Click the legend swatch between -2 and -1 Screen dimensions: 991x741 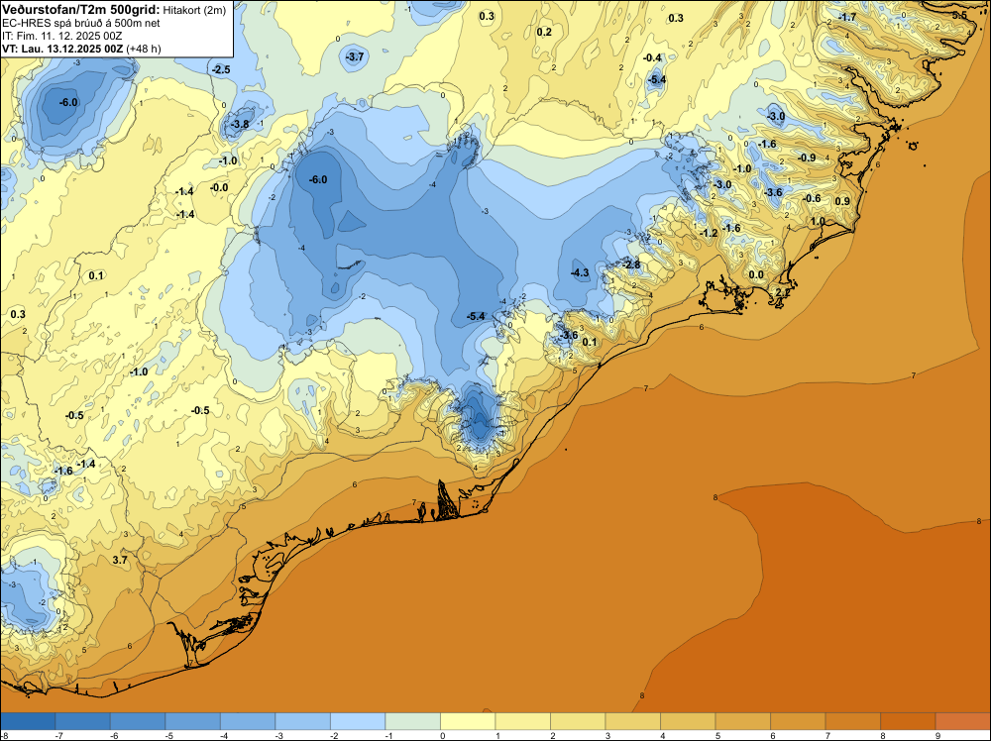tap(358, 721)
